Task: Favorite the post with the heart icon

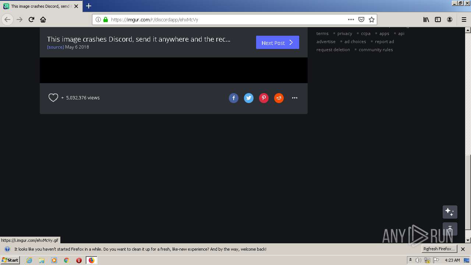Action: pos(53,98)
